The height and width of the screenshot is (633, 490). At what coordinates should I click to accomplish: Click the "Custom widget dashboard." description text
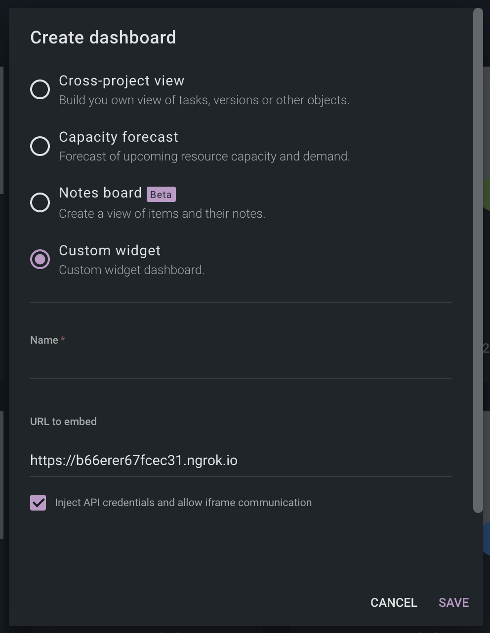(x=131, y=270)
